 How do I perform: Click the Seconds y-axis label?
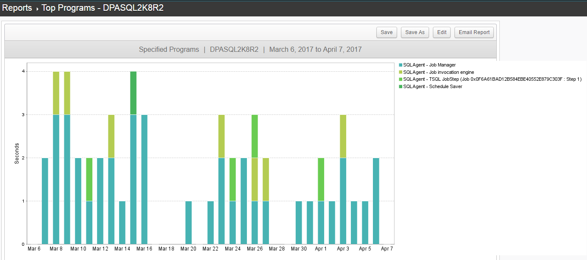click(x=17, y=153)
